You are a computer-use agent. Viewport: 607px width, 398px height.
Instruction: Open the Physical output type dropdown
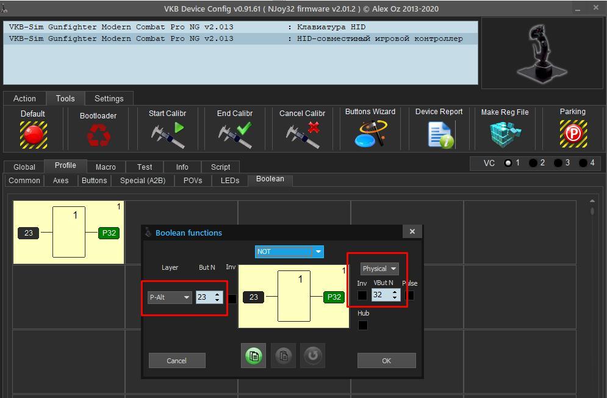[x=379, y=269]
